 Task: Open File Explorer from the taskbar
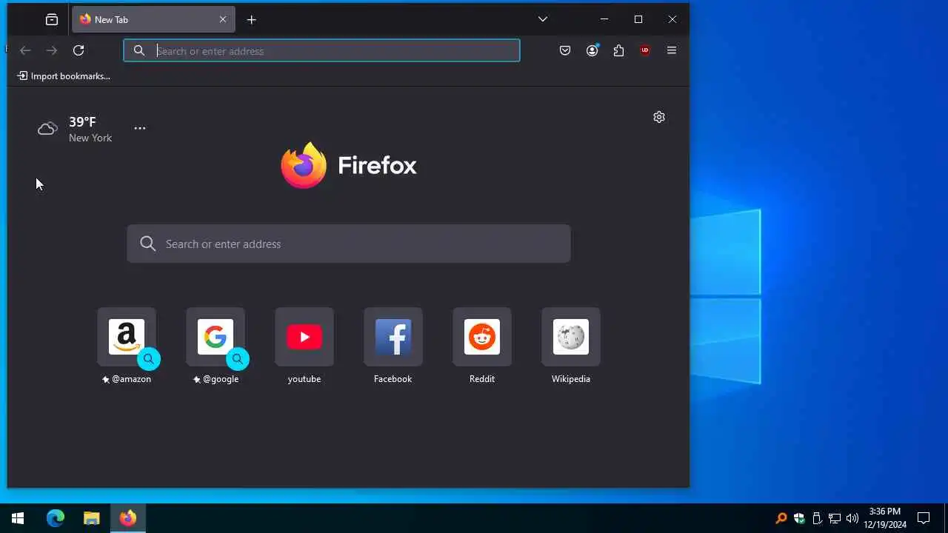click(91, 518)
